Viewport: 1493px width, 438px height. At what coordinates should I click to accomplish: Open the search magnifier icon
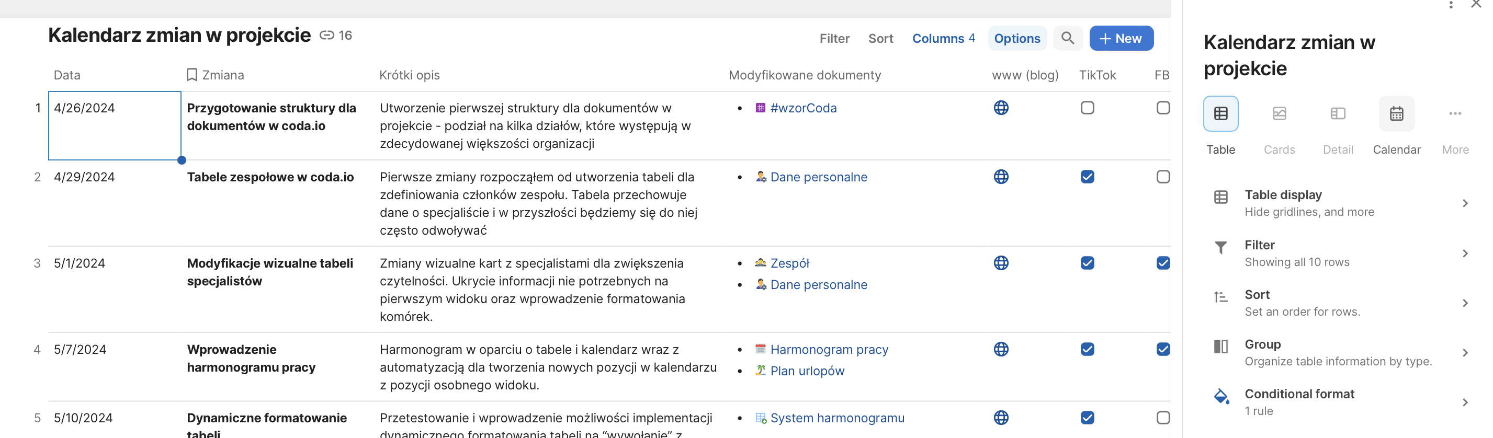tap(1067, 38)
